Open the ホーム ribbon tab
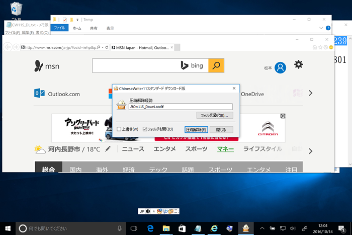This screenshot has width=352, height=235. pos(77,28)
